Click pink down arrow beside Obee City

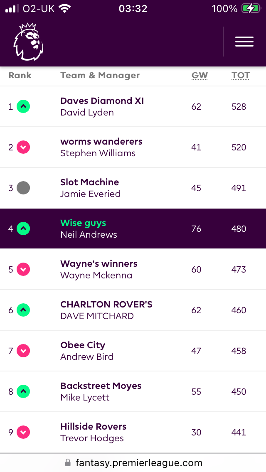[23, 351]
